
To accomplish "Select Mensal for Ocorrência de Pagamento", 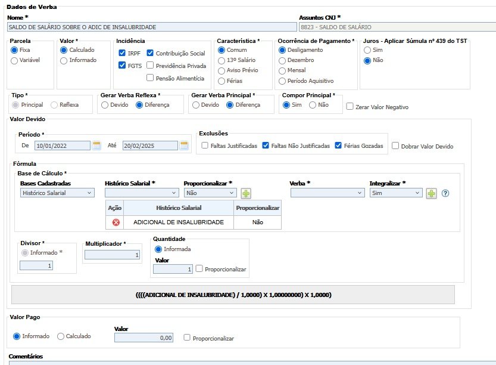I will point(282,70).
